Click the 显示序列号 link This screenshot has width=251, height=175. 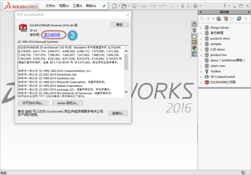(52, 35)
